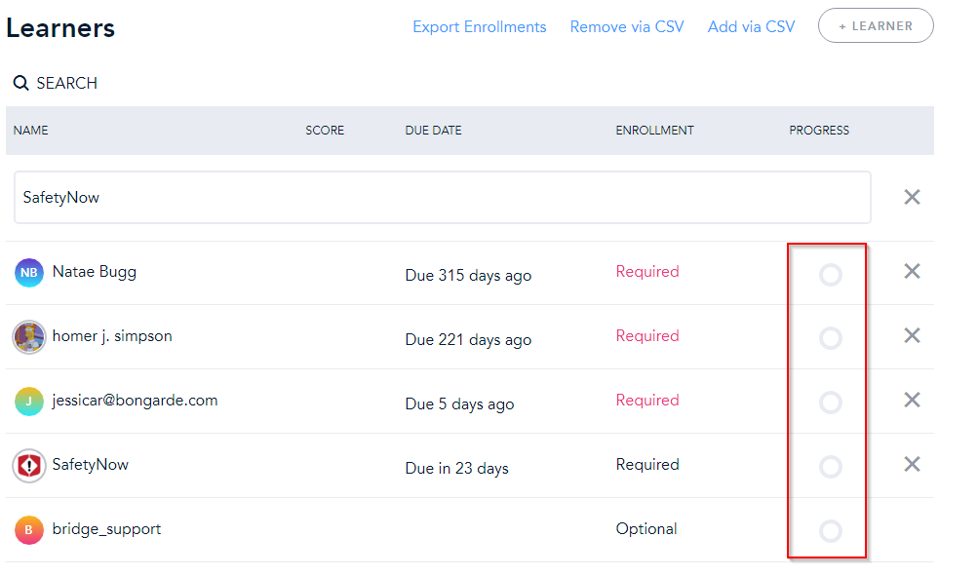This screenshot has height=576, width=978.
Task: Remove learner Natae Bugg with X
Action: (912, 271)
